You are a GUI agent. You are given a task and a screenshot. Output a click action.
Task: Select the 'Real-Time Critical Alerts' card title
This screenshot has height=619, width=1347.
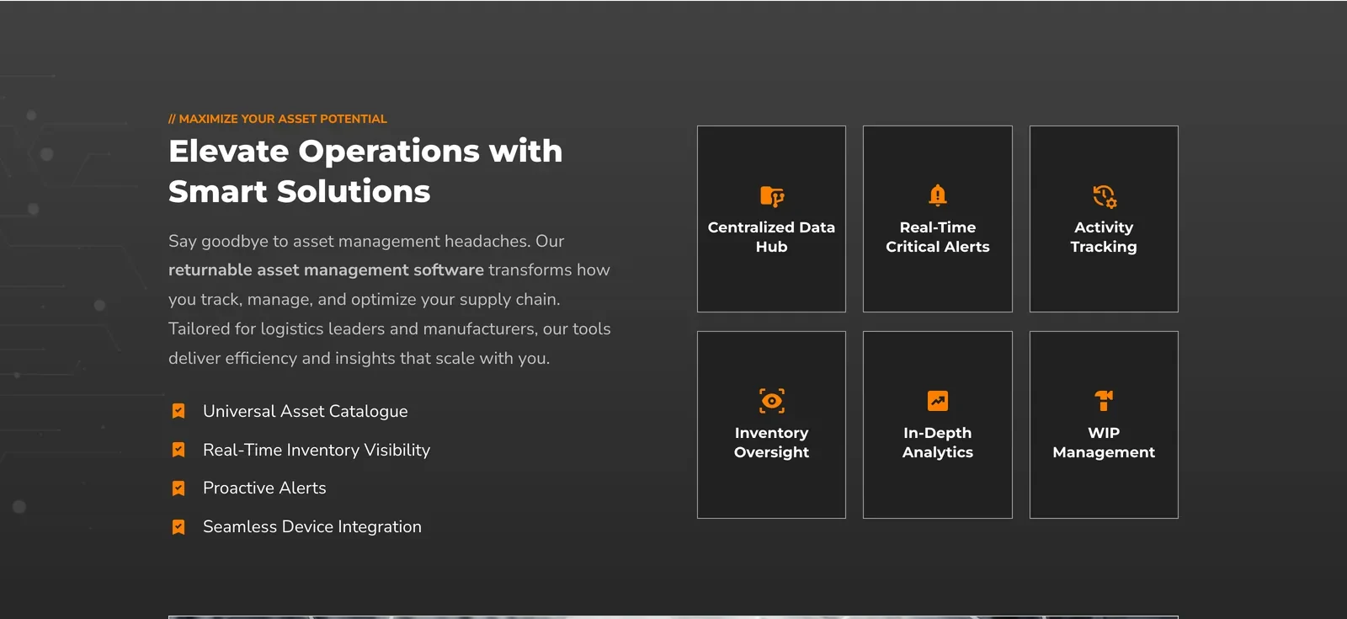point(937,237)
